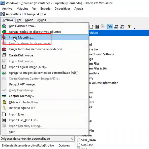Close the Orígenes de contenido personalizado panel
Viewport: 149px width, 149px height.
tap(72, 139)
